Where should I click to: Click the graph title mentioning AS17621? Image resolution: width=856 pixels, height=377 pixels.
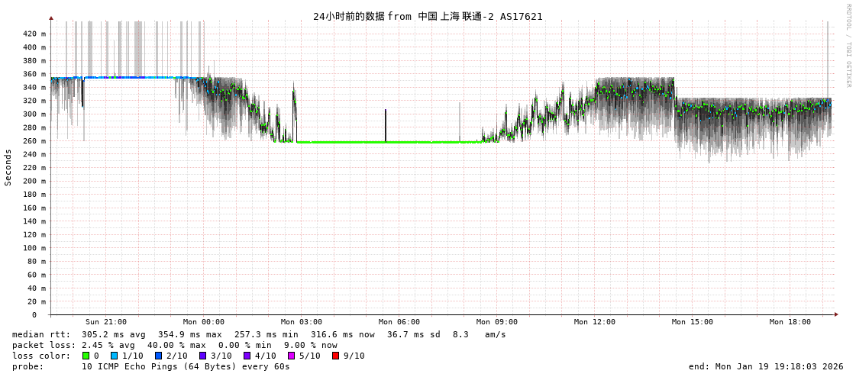coord(428,16)
